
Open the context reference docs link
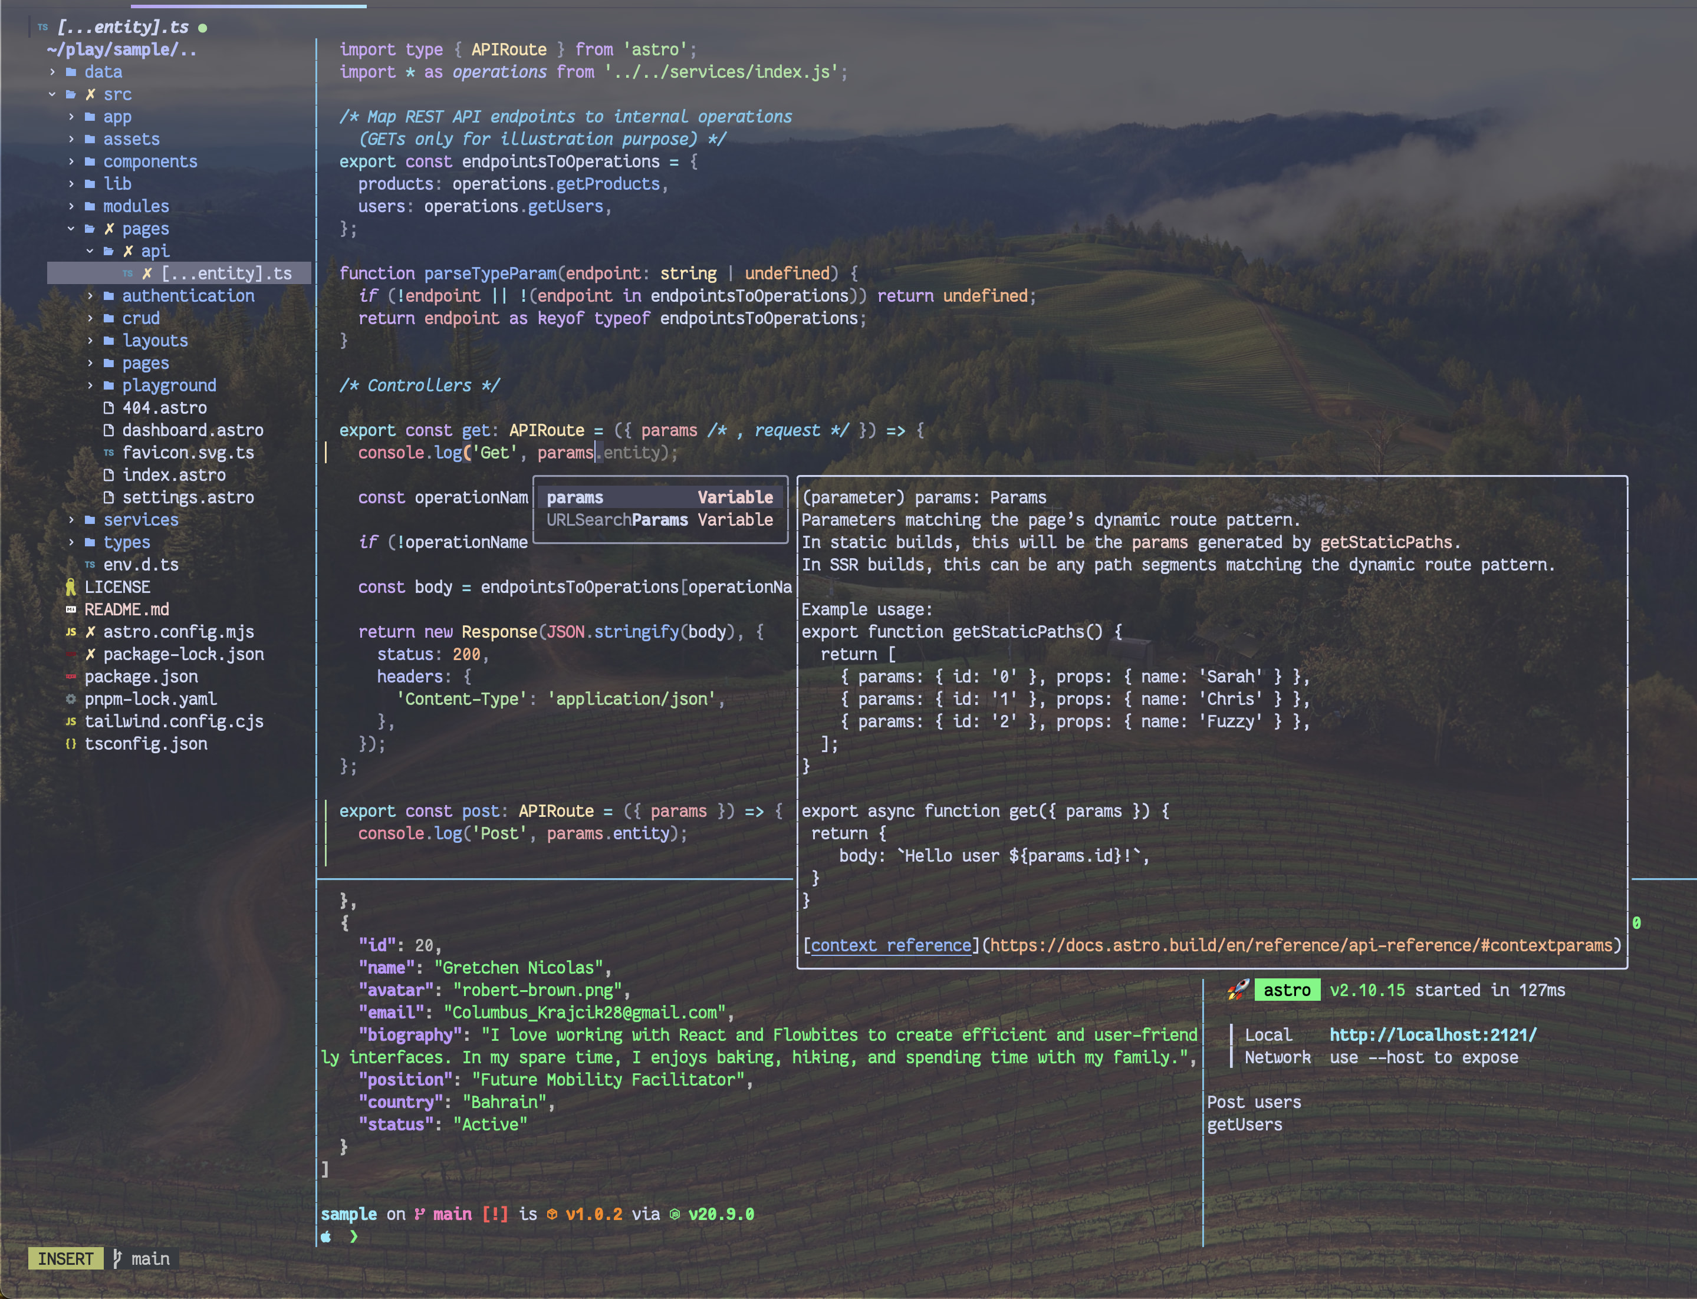(890, 945)
